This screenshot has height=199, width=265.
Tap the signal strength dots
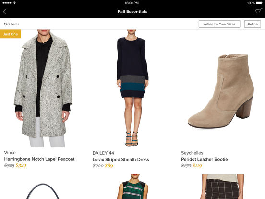tap(7, 3)
